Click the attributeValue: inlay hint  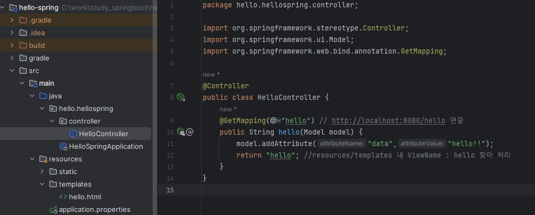tap(422, 144)
